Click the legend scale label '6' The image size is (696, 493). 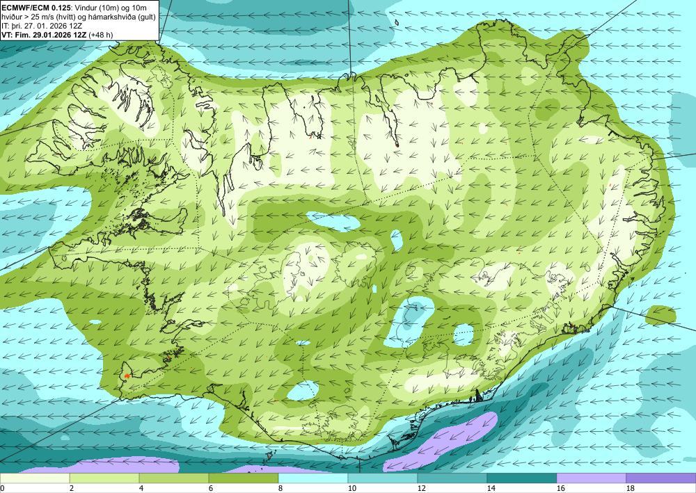click(x=211, y=489)
